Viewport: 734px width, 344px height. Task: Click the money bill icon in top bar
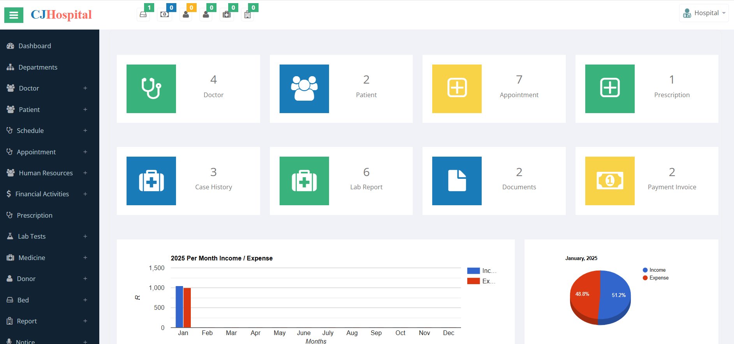[x=165, y=15]
